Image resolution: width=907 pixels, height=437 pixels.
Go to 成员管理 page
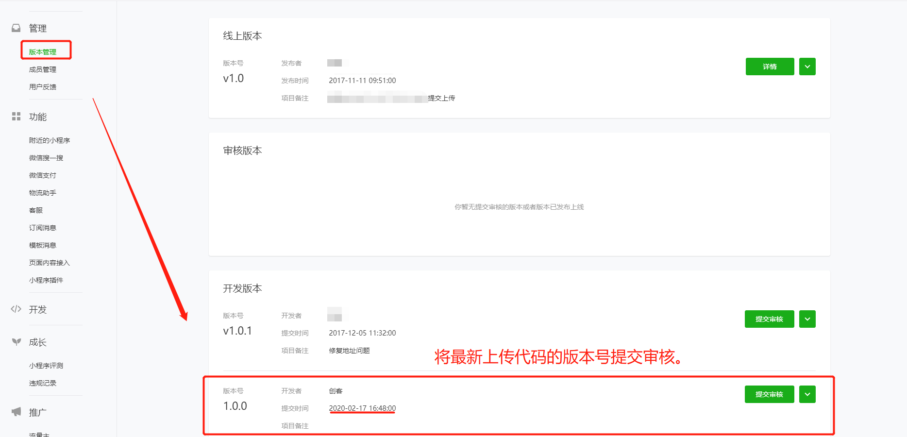click(43, 69)
